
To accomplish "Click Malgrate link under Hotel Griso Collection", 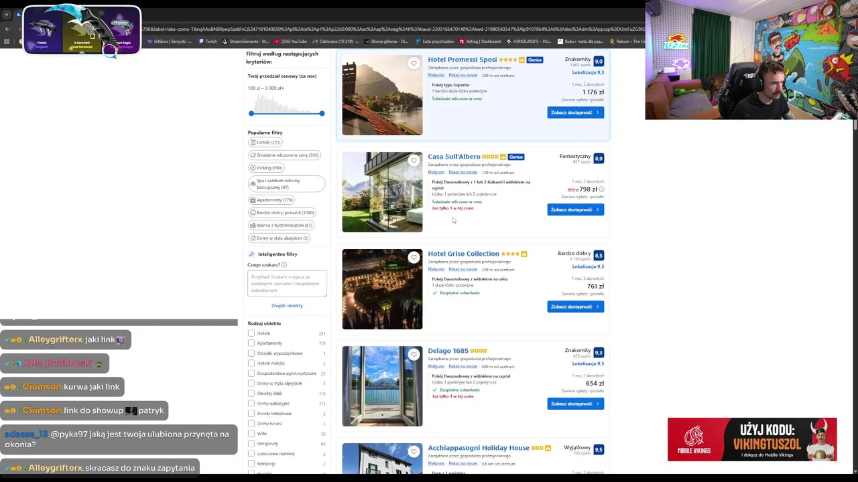I will [436, 269].
